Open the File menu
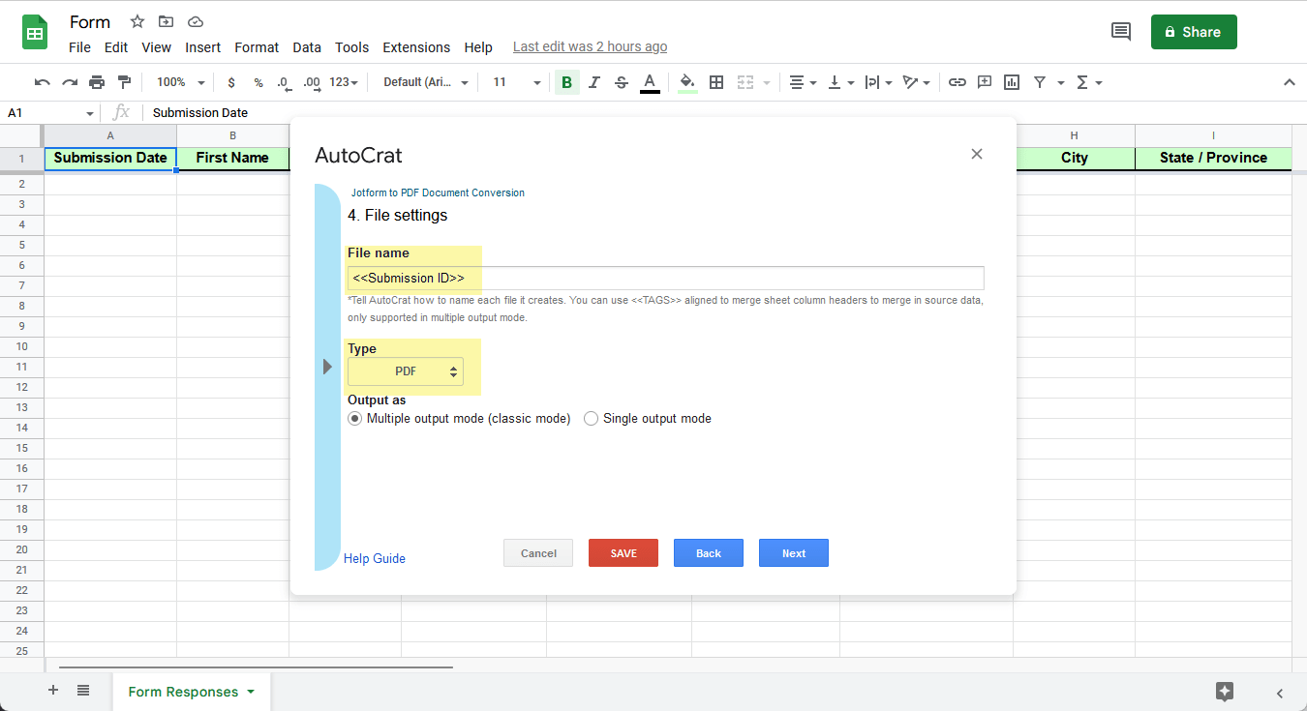1307x711 pixels. [x=79, y=47]
